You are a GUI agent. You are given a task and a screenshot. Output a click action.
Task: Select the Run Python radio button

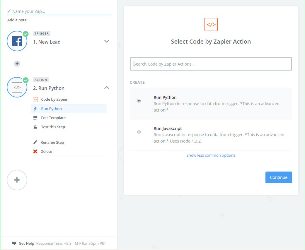139,101
